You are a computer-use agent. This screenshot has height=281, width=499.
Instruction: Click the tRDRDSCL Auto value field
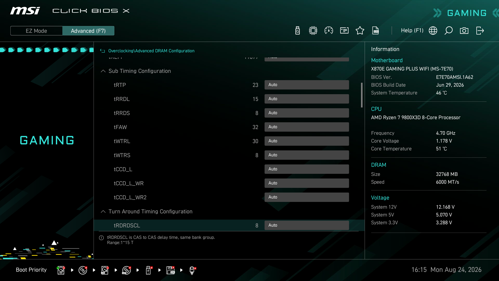point(307,225)
